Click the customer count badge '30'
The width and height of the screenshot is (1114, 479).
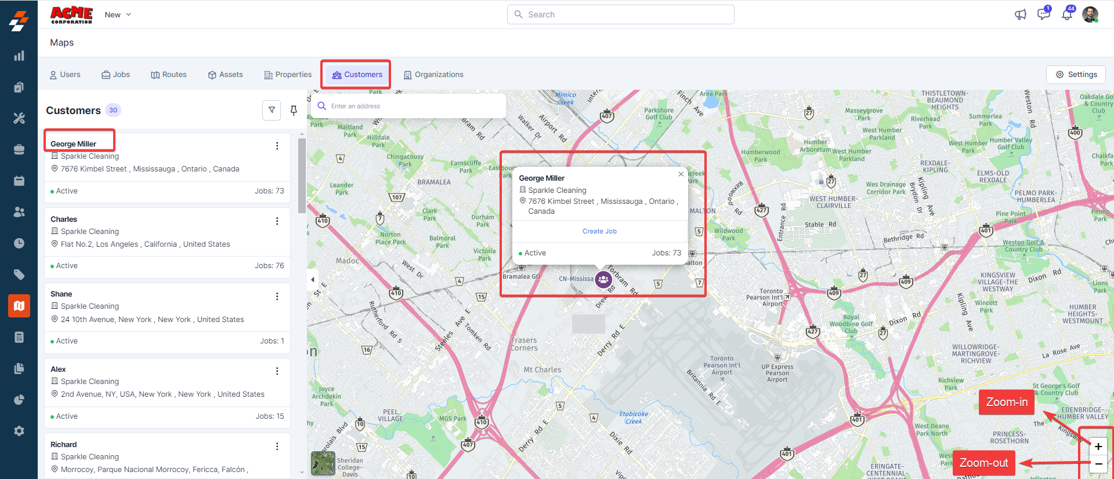[x=113, y=110]
